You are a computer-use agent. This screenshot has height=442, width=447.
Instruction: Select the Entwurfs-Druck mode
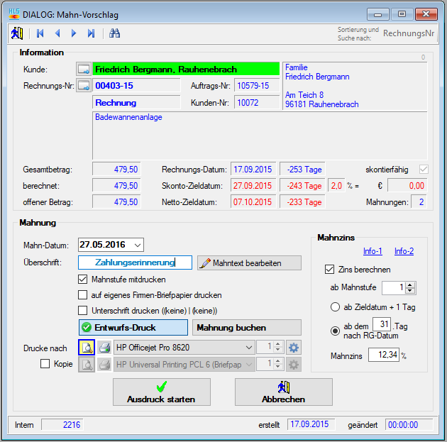[132, 328]
